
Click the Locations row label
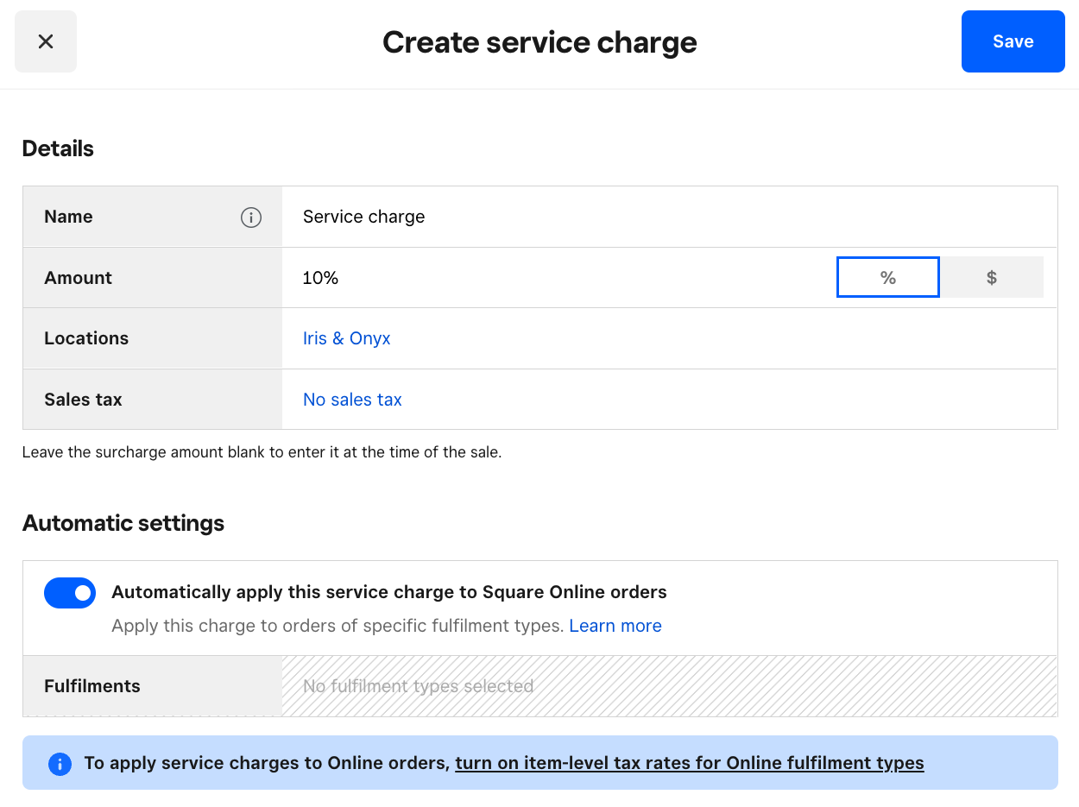[x=86, y=337]
